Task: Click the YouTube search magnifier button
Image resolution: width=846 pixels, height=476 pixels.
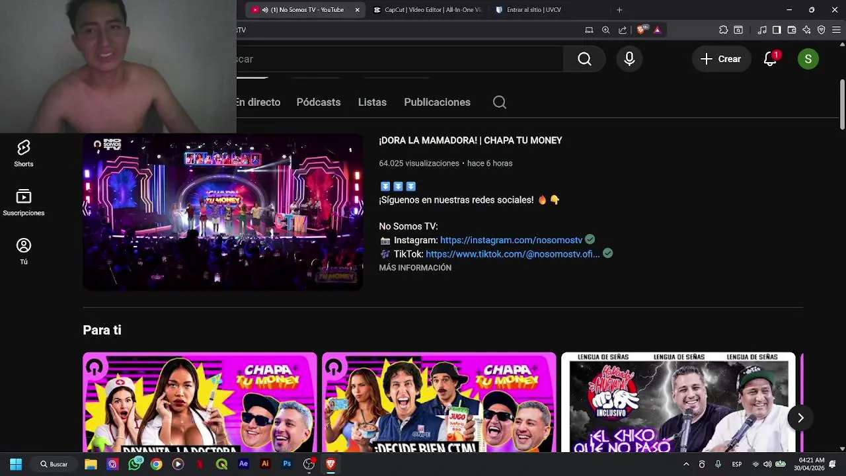Action: pos(584,59)
